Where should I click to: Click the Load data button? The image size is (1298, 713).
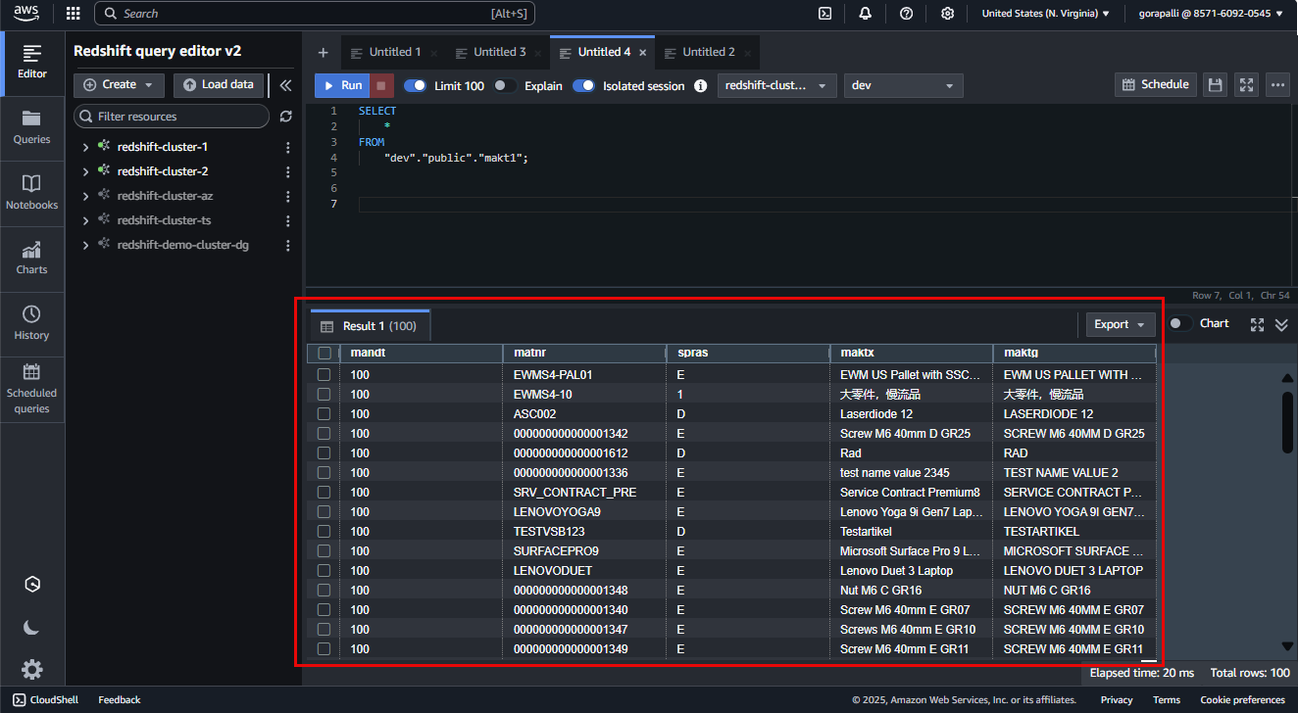pos(220,85)
